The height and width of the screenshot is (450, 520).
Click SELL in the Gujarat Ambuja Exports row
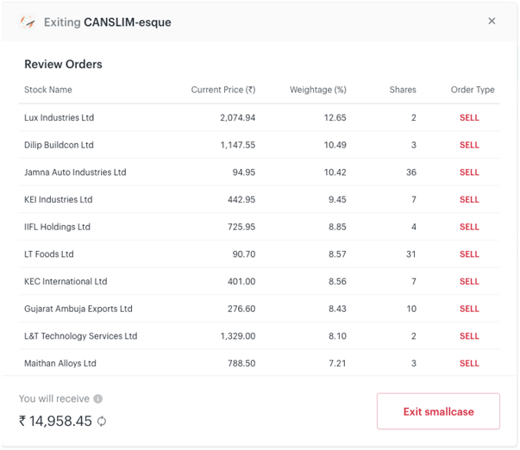[469, 309]
